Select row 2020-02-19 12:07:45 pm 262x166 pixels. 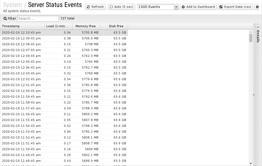click(x=64, y=50)
